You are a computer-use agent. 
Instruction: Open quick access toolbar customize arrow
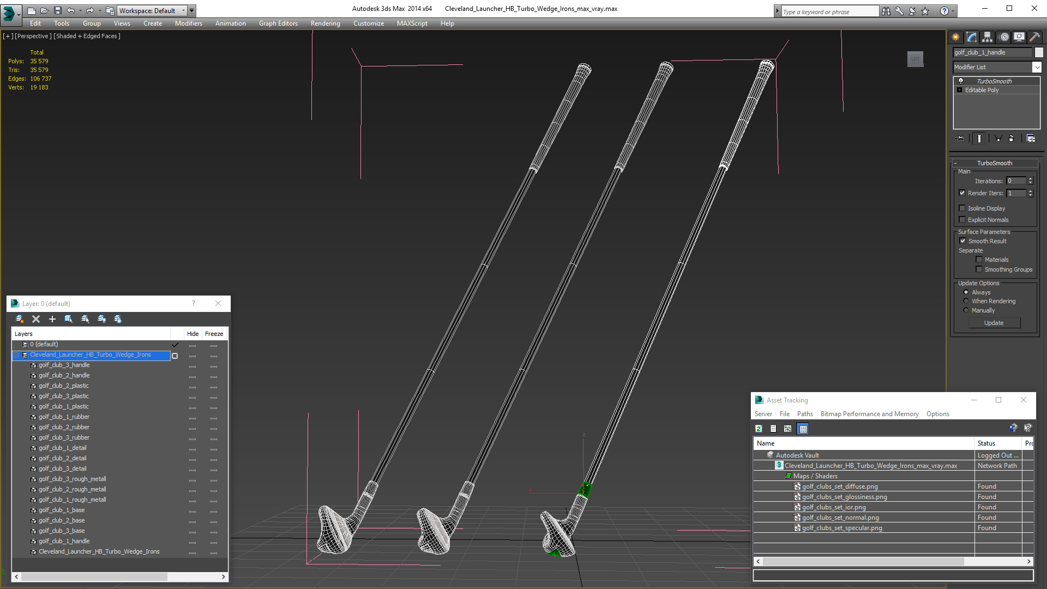click(192, 10)
